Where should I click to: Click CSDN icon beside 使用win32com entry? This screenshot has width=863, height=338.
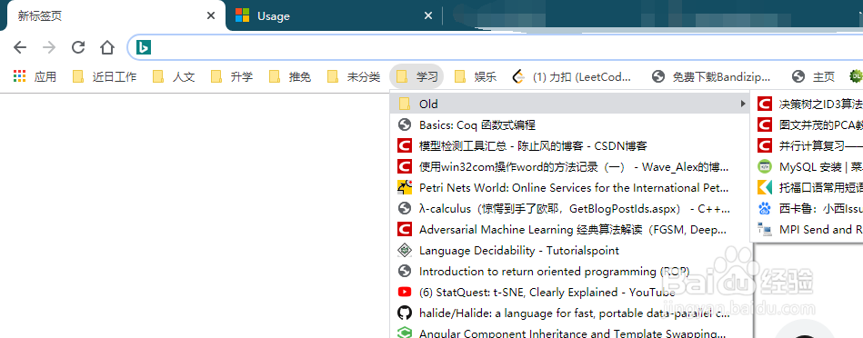tap(405, 166)
